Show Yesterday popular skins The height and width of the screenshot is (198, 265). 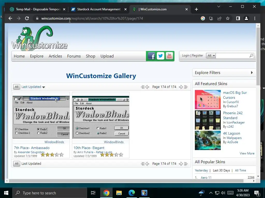tap(201, 170)
